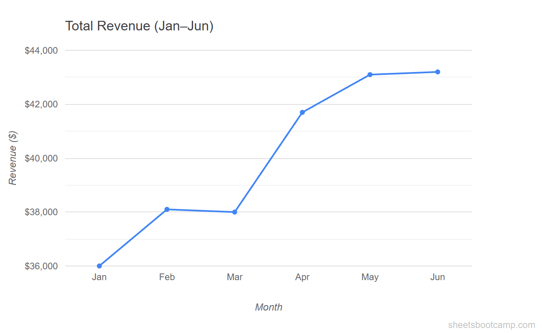Select the Mar data point
Screen dimensions: 542x333
coord(235,211)
